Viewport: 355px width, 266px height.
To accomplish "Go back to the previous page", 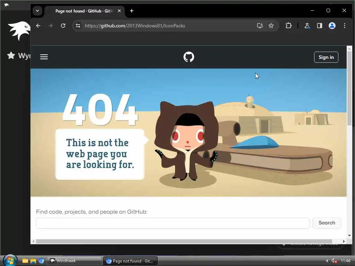I will click(38, 26).
